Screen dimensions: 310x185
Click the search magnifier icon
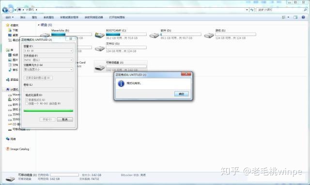pyautogui.click(x=305, y=10)
